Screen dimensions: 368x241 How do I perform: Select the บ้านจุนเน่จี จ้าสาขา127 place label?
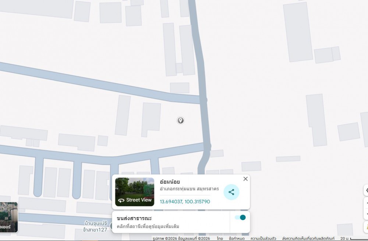(x=95, y=226)
